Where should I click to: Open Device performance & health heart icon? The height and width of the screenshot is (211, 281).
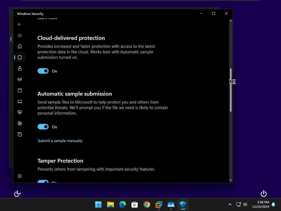pyautogui.click(x=20, y=112)
